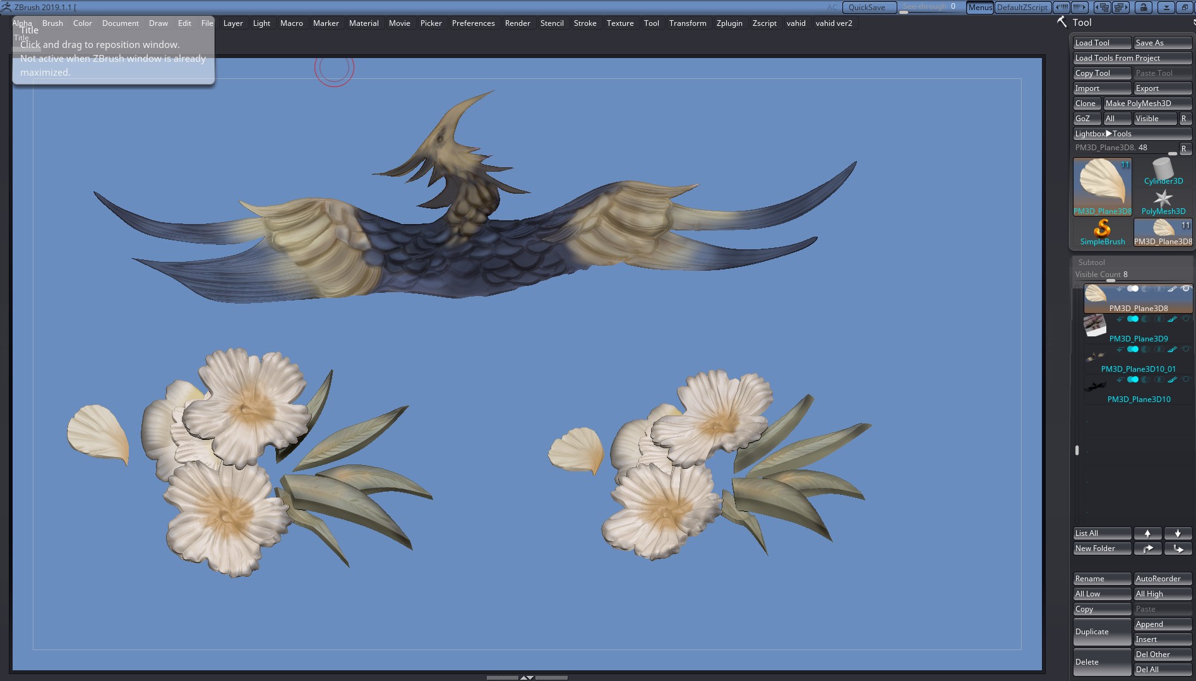Click the QuickSave button
This screenshot has width=1196, height=681.
[870, 7]
